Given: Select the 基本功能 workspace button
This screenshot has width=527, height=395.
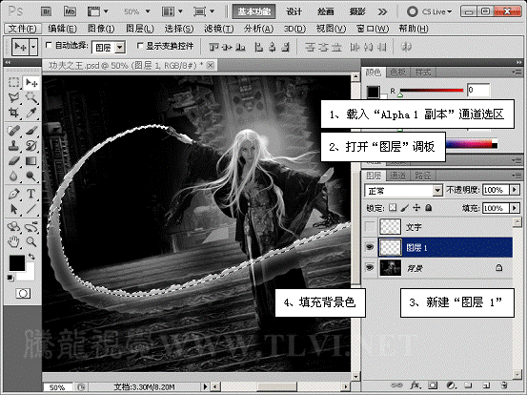Looking at the screenshot, I should click(254, 11).
